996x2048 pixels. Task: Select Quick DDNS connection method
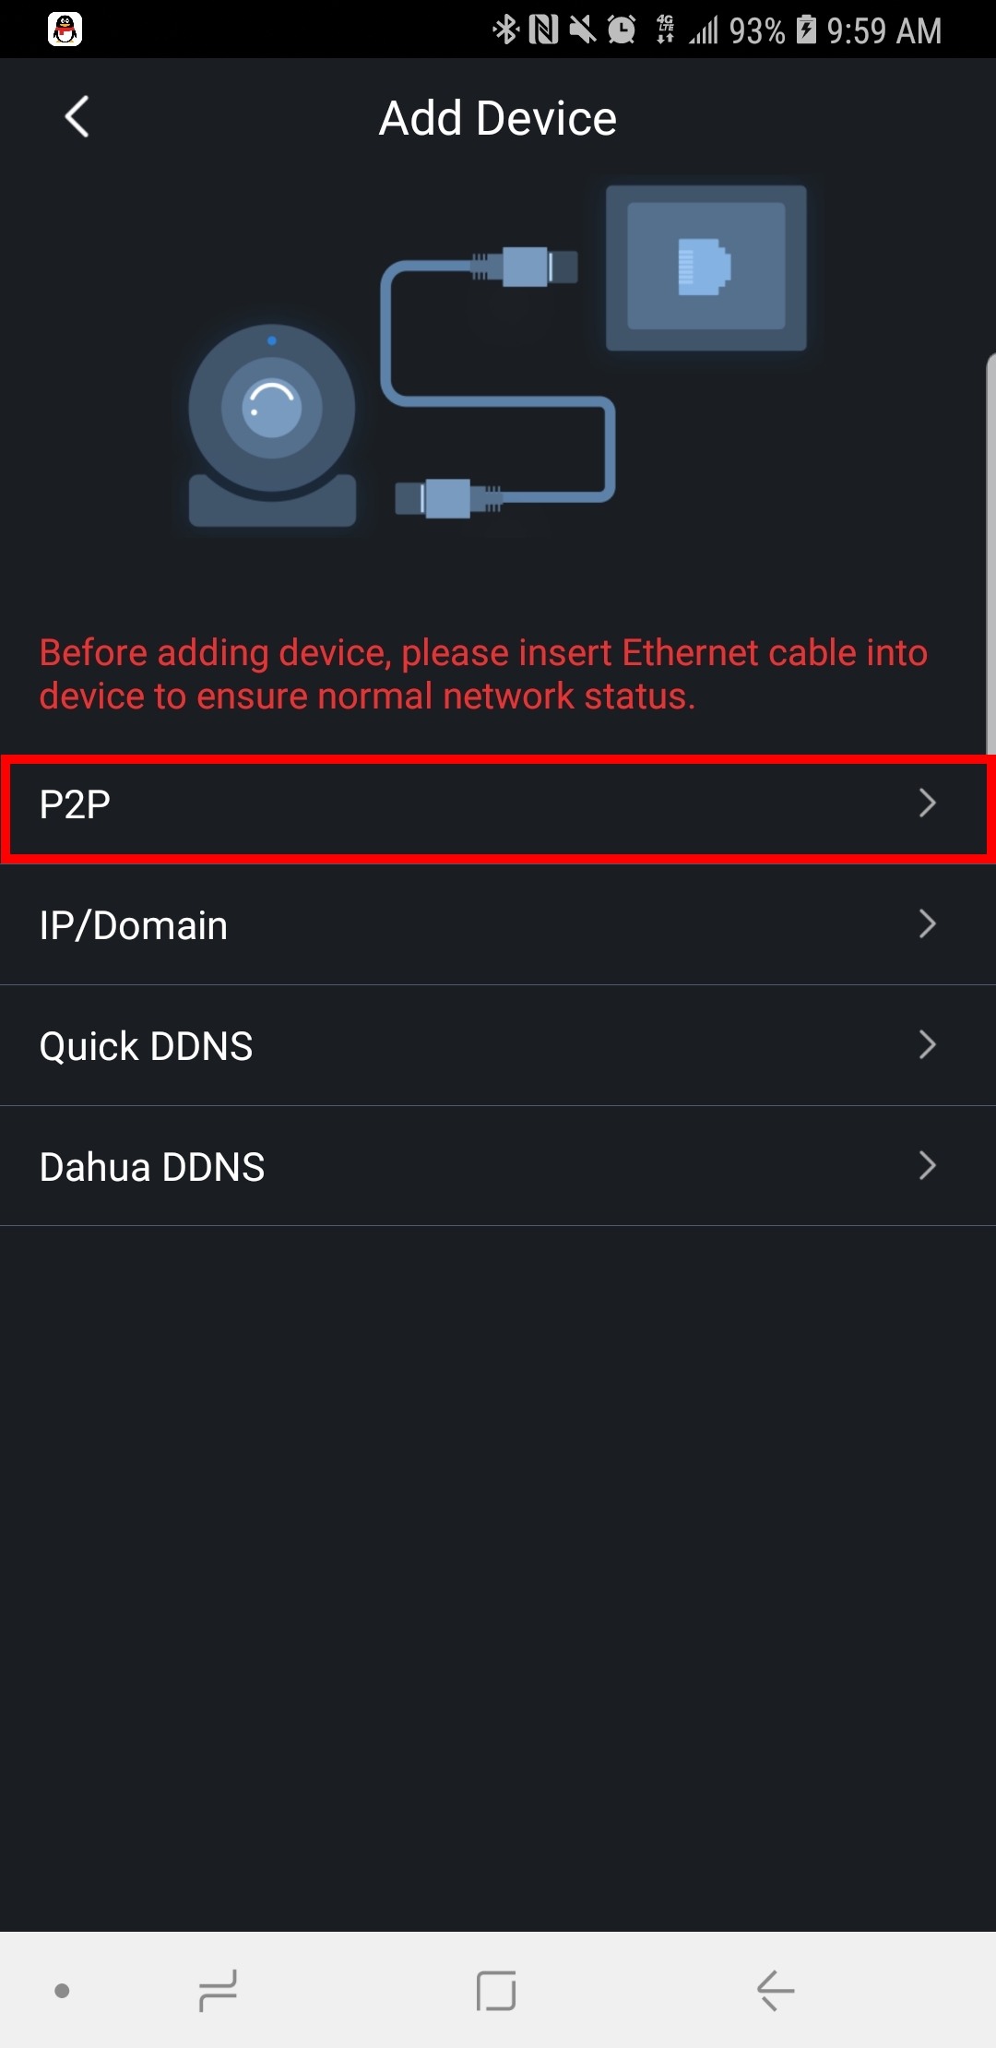pyautogui.click(x=461, y=1045)
